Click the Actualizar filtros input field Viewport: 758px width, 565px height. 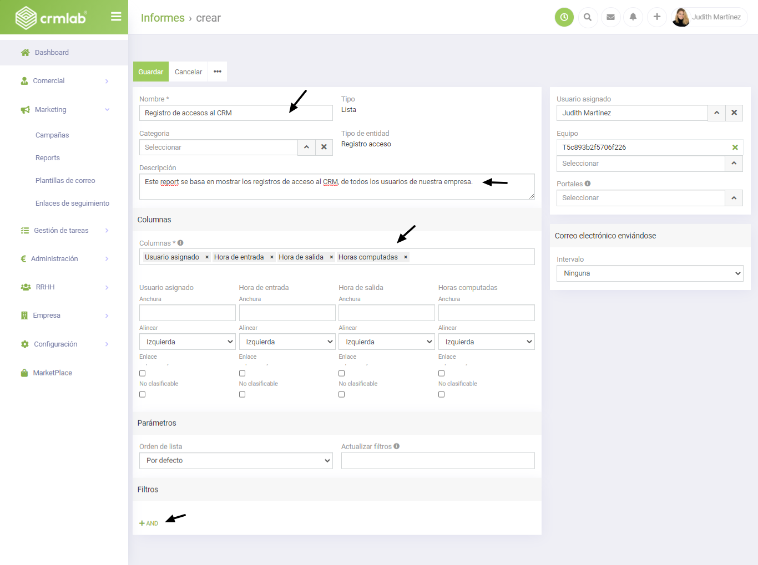pos(438,461)
